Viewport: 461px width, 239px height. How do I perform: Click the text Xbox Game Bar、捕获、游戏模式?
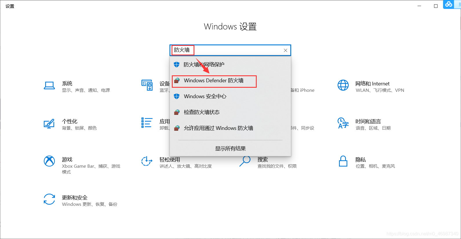click(x=91, y=169)
